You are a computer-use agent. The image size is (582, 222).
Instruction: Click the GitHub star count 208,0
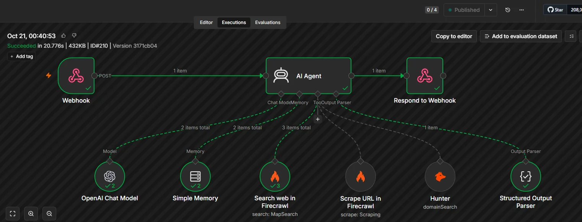tap(574, 10)
